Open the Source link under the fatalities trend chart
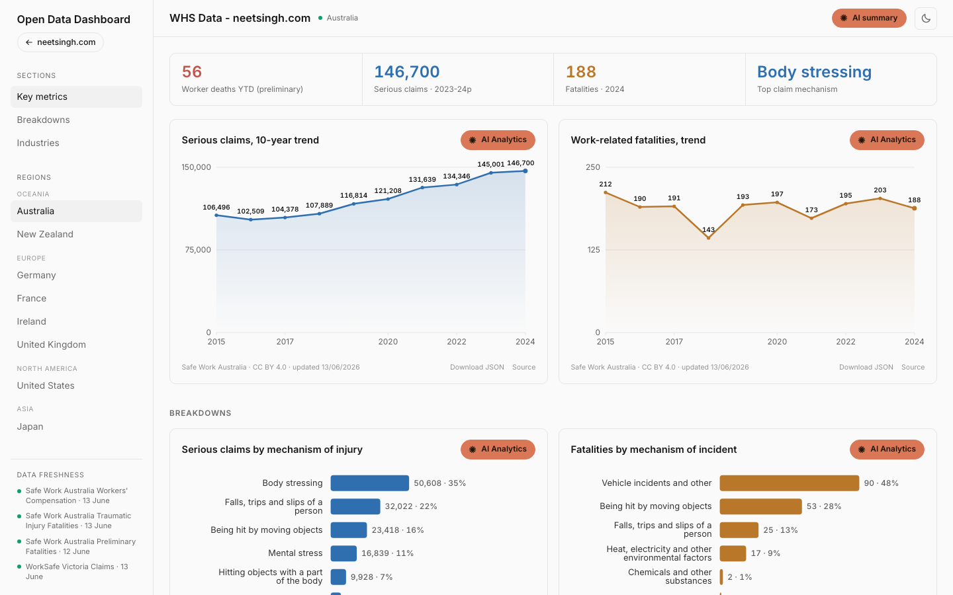 [913, 368]
